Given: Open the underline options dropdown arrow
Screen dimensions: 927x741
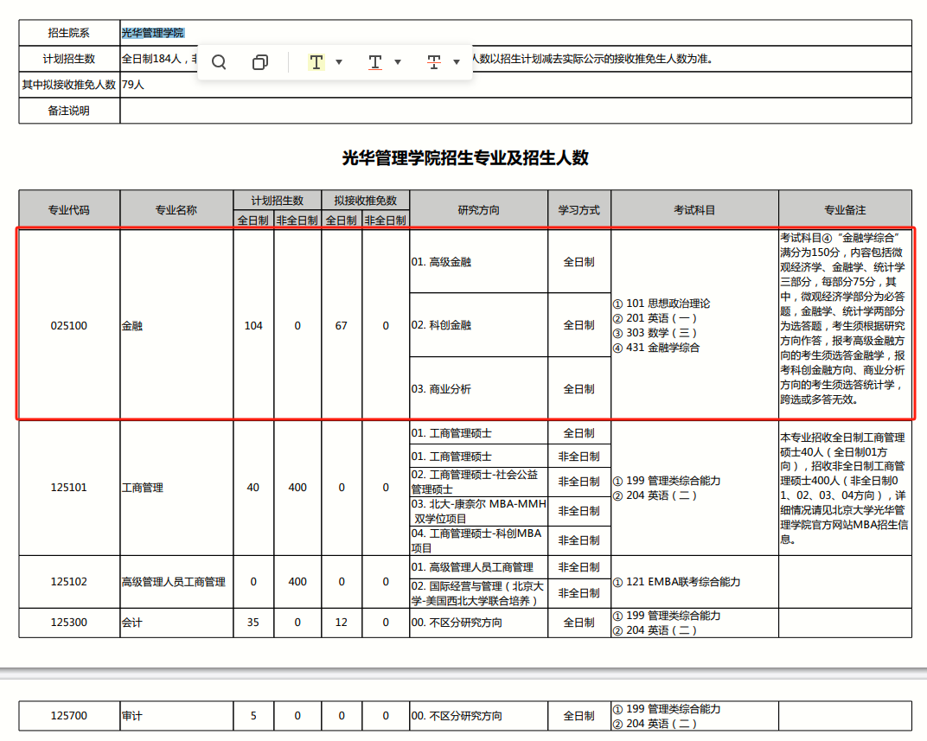Looking at the screenshot, I should [397, 62].
